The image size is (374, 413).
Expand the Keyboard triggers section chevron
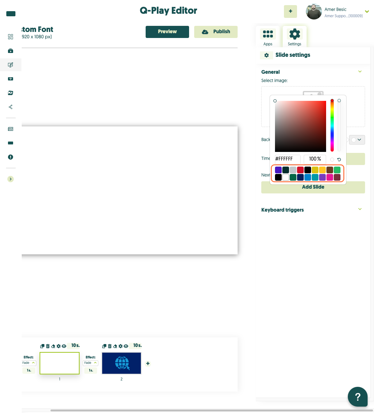pos(360,209)
